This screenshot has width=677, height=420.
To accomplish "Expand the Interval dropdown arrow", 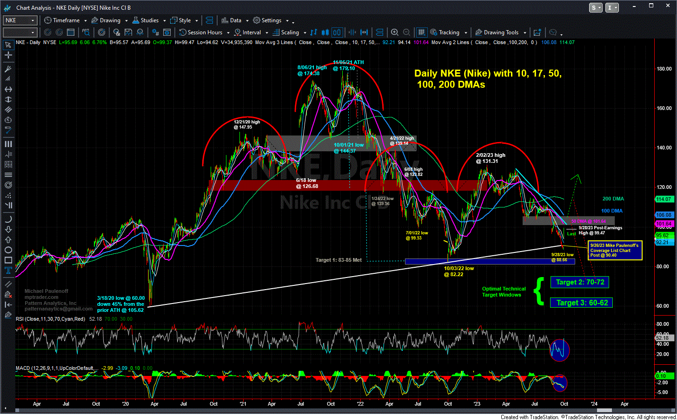I will coord(266,32).
